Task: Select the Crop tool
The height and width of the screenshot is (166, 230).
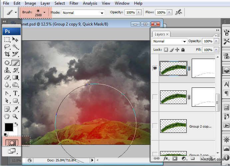Action: (x=7, y=55)
